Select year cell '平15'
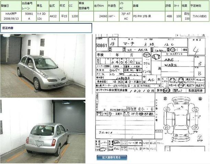The image size is (210, 164). [x=64, y=16]
